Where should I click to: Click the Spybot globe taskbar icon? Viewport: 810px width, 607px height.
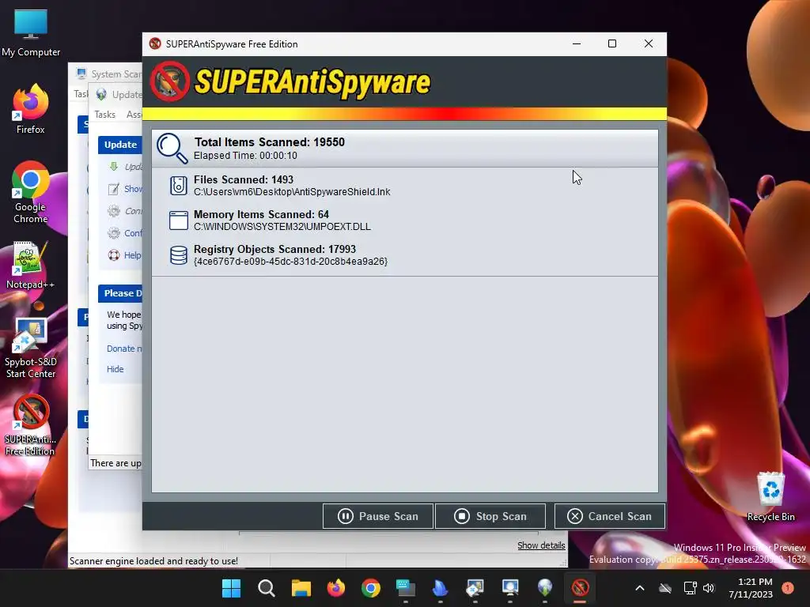[545, 588]
